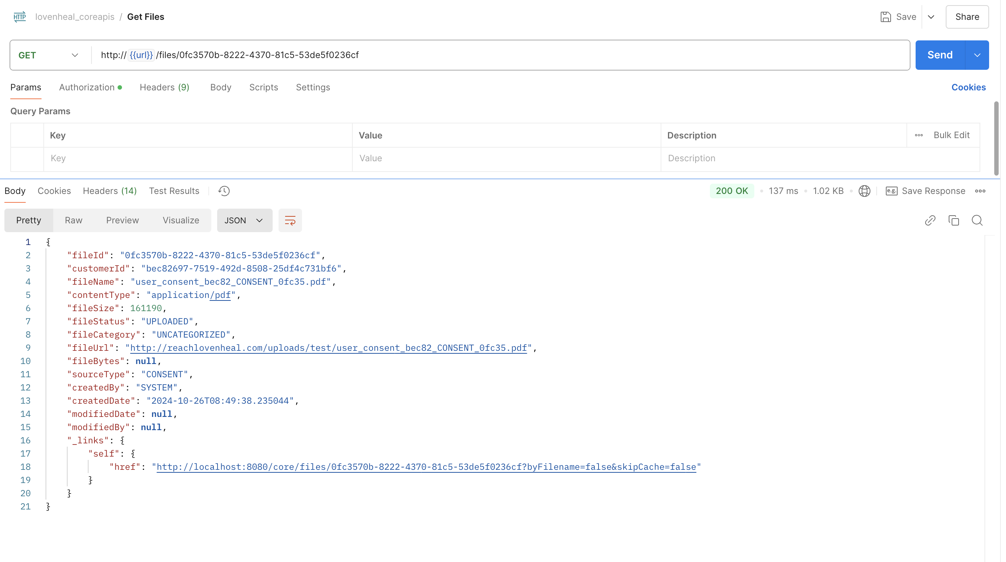Image resolution: width=1006 pixels, height=562 pixels.
Task: Open the Save options dropdown arrow
Action: click(x=931, y=17)
